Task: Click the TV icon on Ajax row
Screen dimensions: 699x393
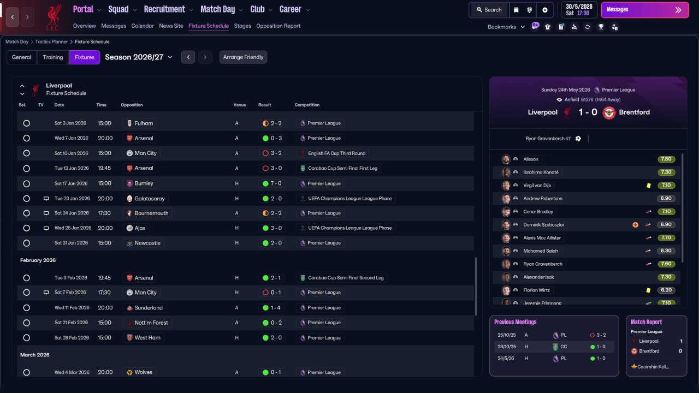Action: click(46, 228)
